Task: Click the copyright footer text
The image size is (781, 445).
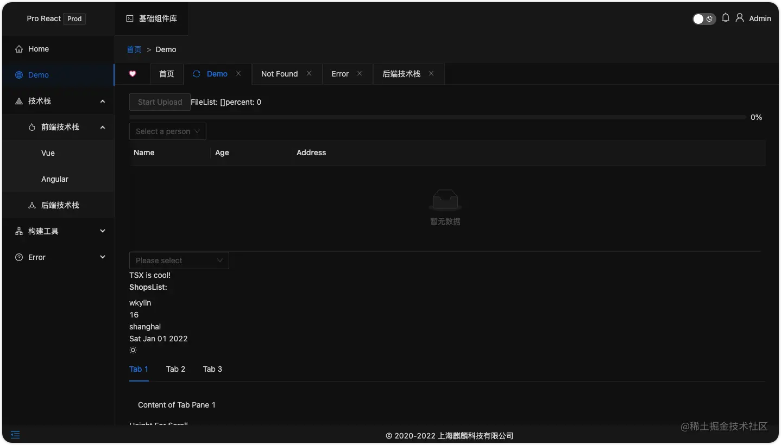Action: click(450, 436)
